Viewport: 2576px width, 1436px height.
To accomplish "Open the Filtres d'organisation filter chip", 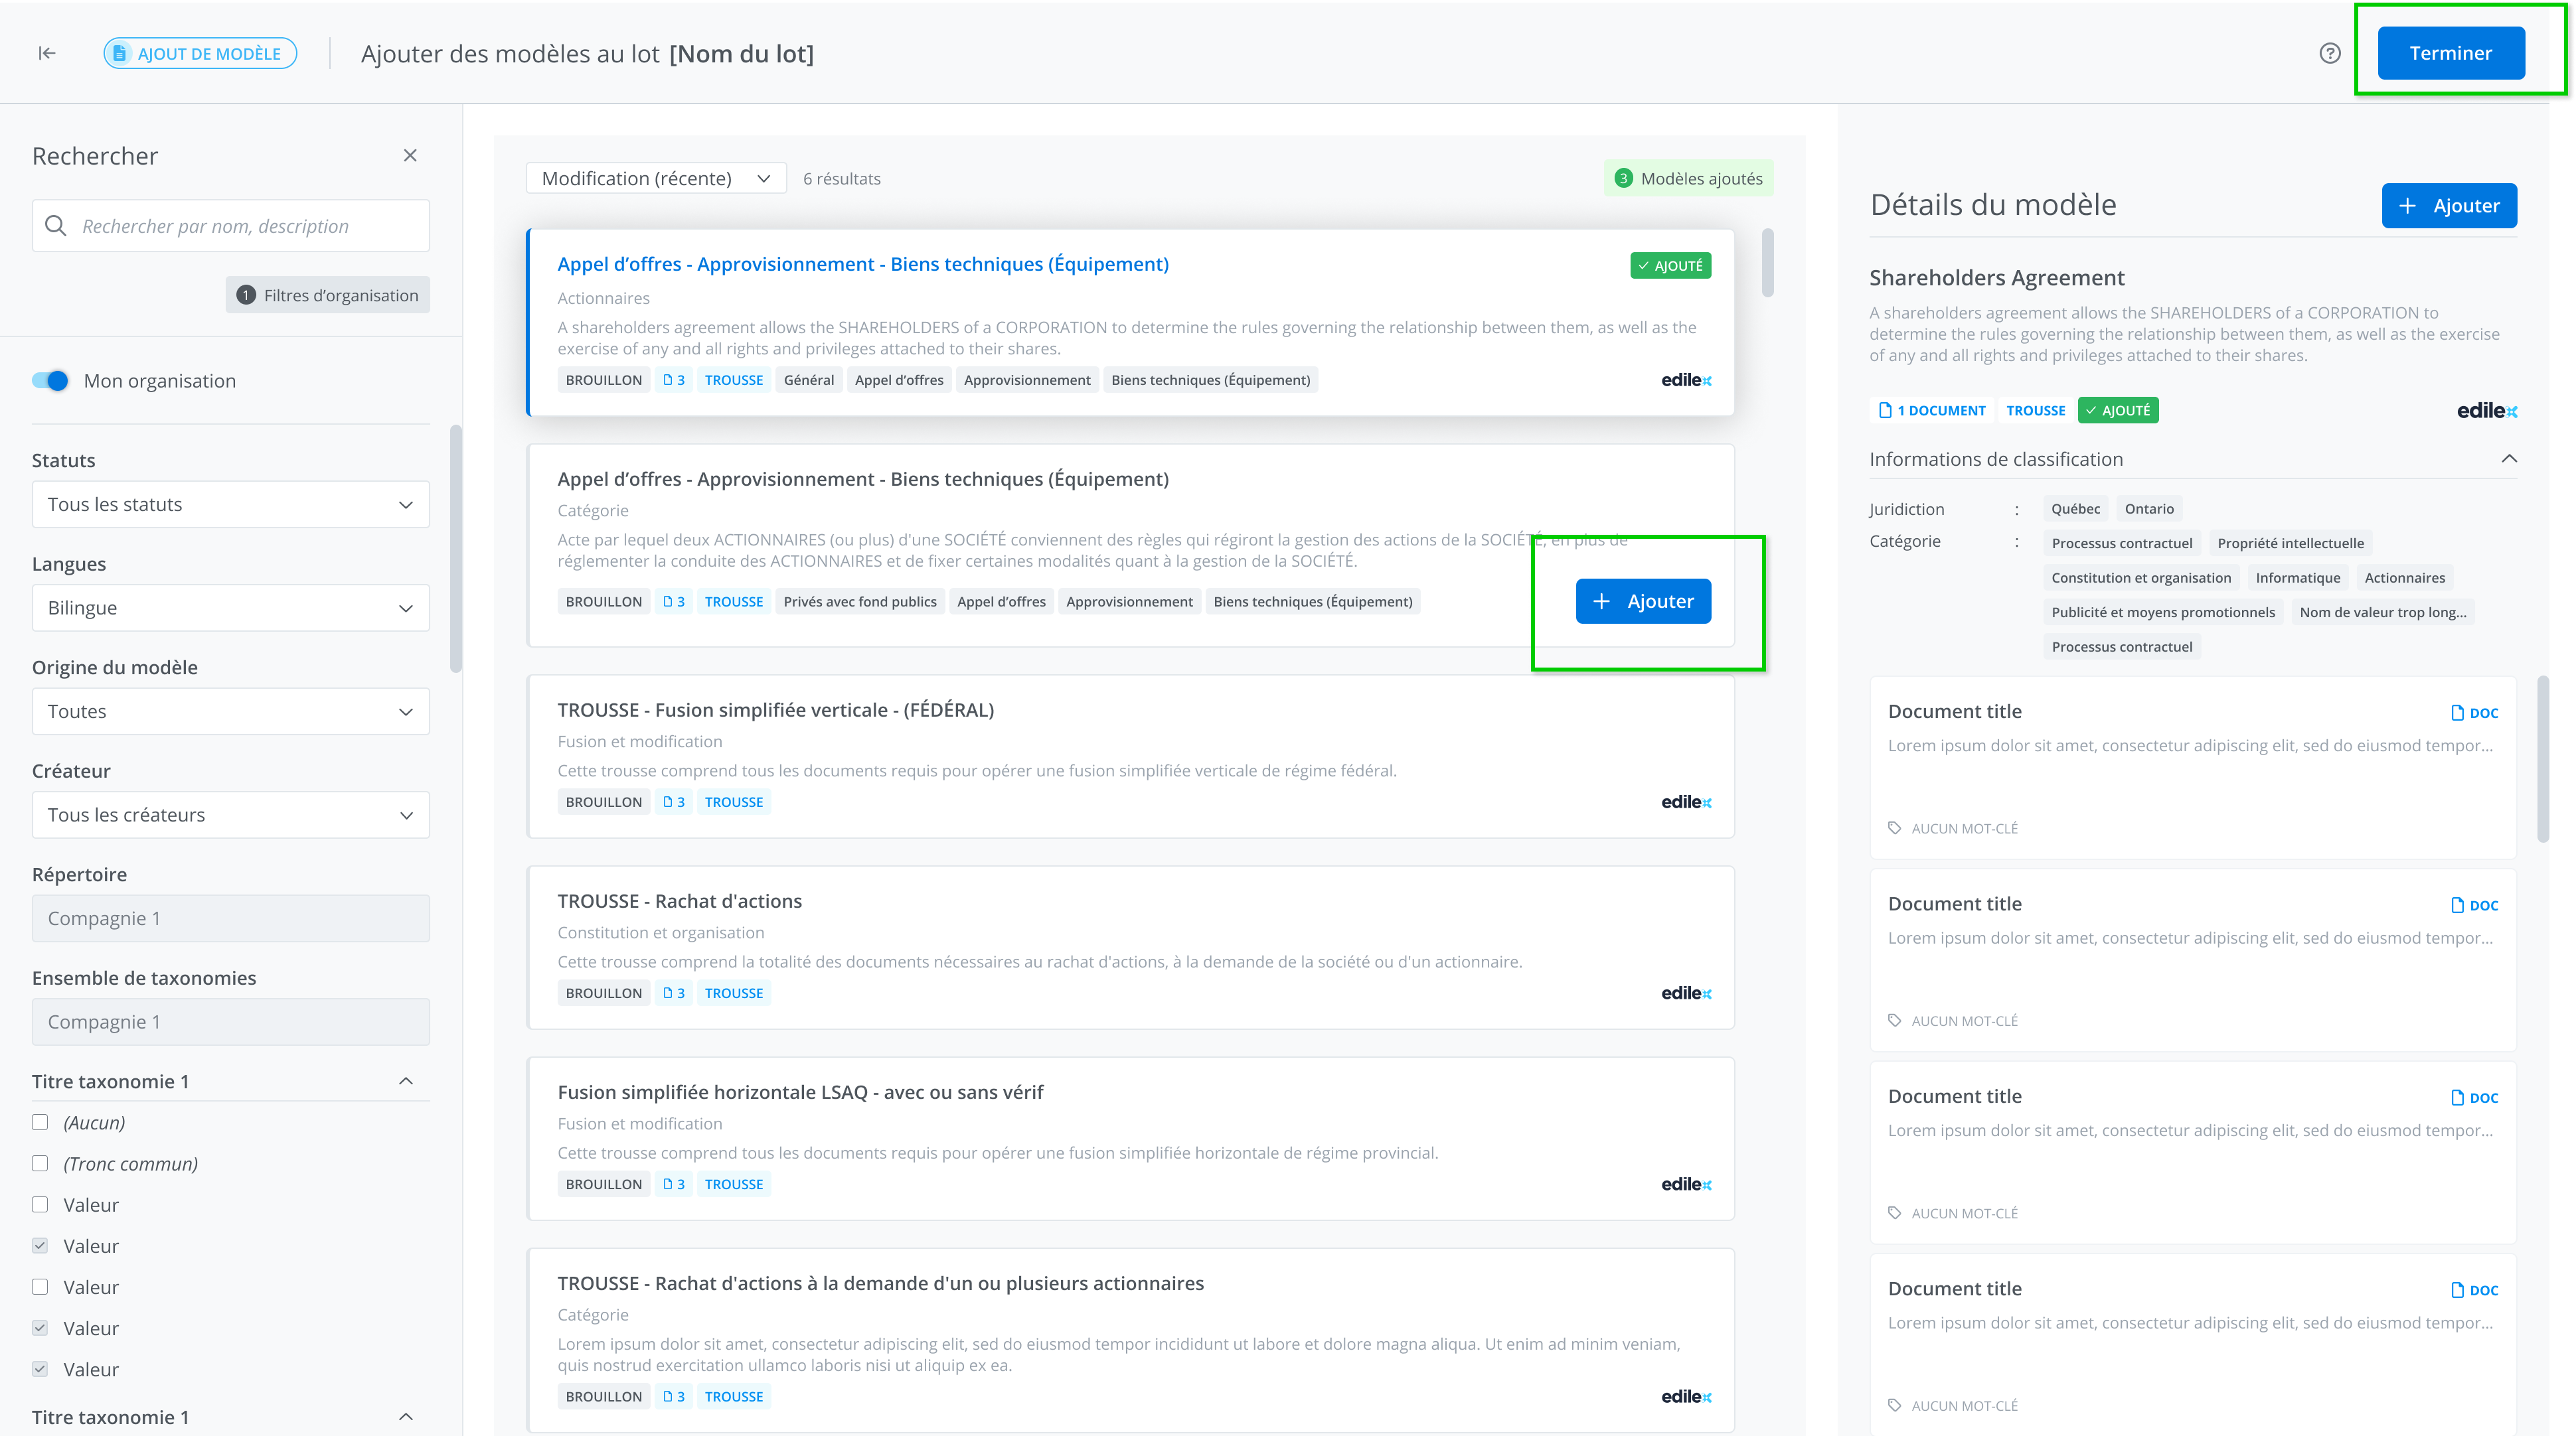I will (327, 295).
